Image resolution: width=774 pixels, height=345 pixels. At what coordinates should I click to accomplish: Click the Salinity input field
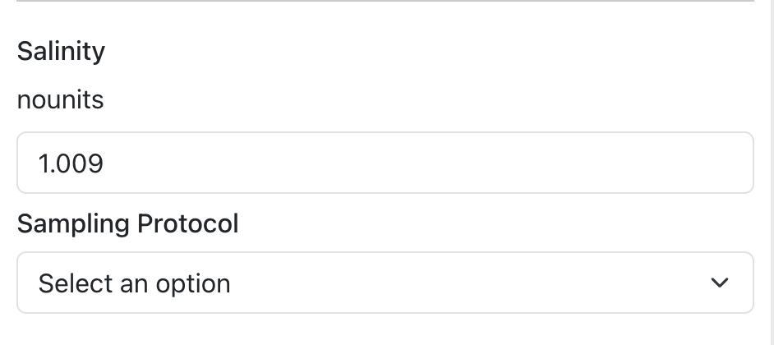coord(385,163)
